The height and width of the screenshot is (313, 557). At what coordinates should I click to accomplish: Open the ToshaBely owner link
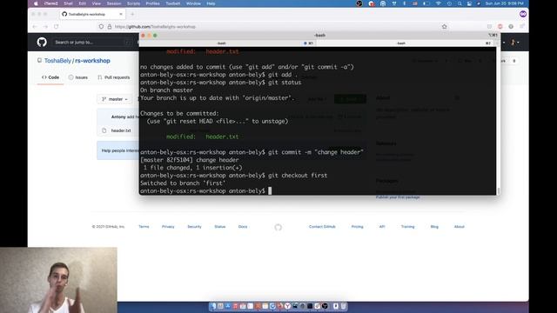point(57,61)
